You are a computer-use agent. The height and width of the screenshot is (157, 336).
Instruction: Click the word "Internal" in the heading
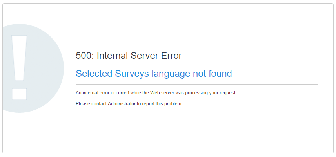pyautogui.click(x=113, y=56)
